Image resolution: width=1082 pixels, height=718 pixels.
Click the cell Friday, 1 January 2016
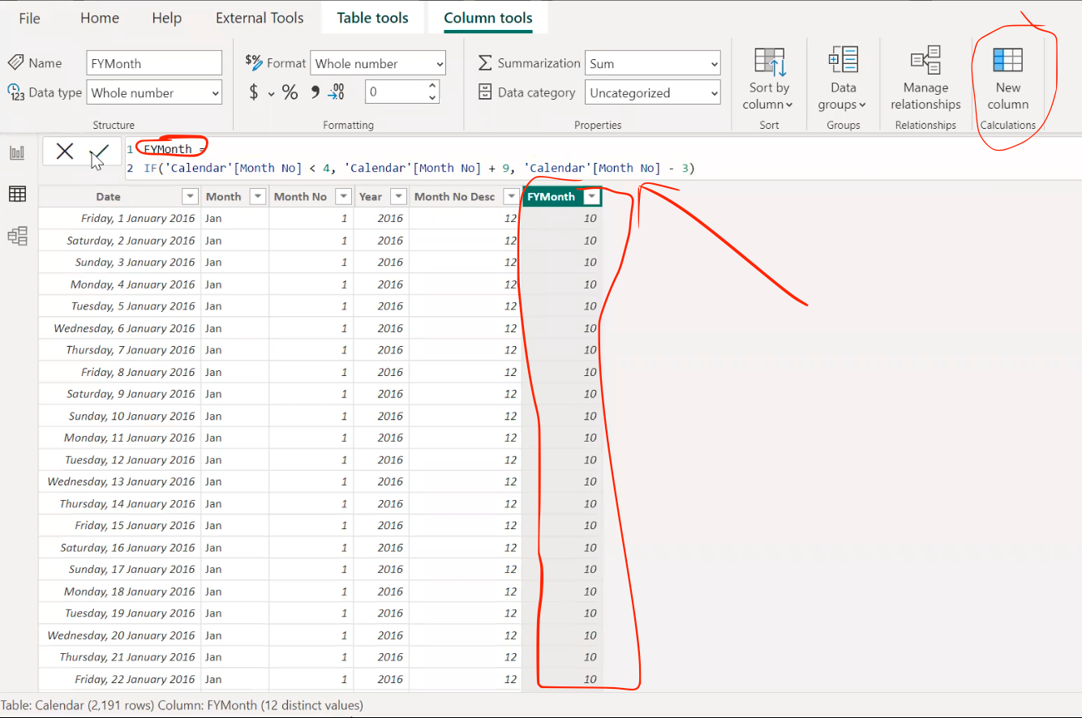tap(119, 219)
